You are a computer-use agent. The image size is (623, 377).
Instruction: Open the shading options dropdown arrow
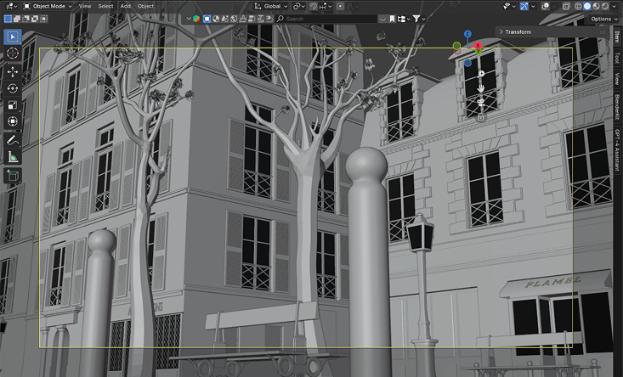(x=614, y=6)
